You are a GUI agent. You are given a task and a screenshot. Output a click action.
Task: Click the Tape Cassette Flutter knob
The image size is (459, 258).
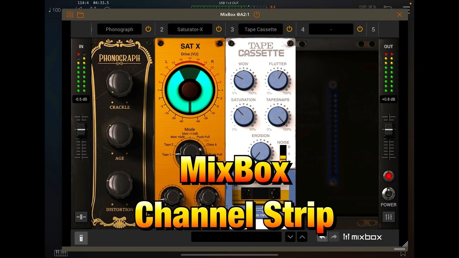tap(278, 80)
